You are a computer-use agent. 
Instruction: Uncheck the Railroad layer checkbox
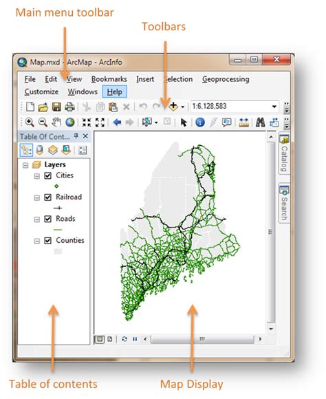[x=48, y=197]
